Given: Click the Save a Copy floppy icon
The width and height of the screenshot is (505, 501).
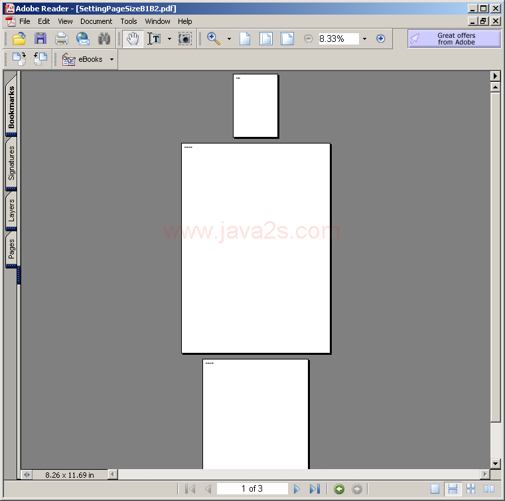Looking at the screenshot, I should (x=40, y=39).
